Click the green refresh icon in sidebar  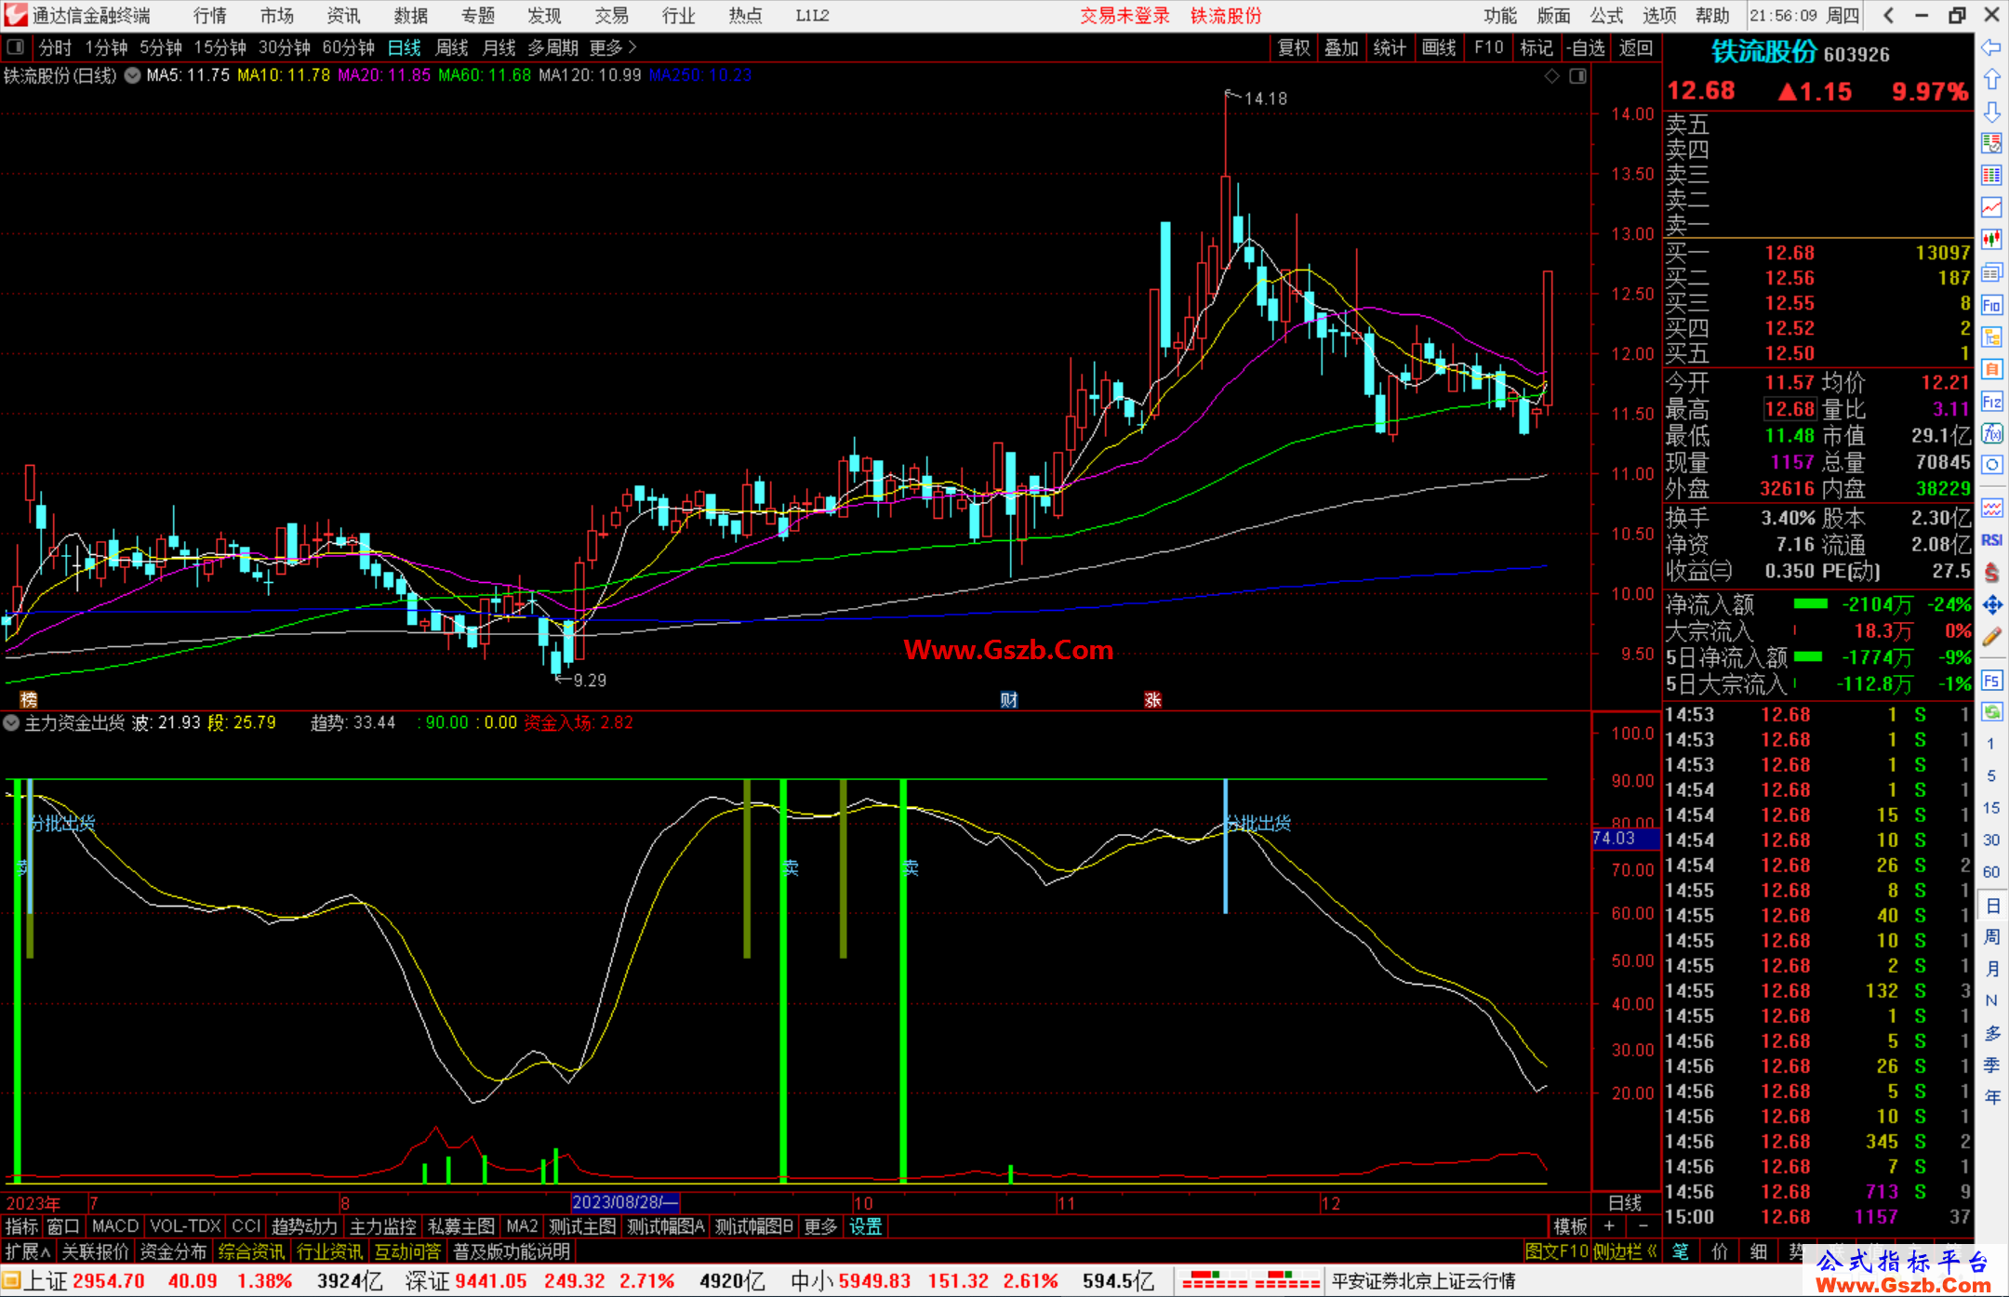(x=1991, y=712)
